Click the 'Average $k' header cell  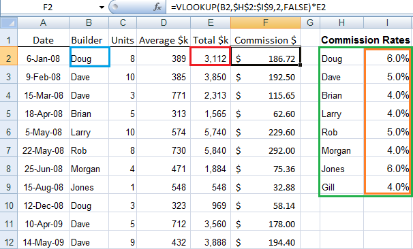coord(164,38)
